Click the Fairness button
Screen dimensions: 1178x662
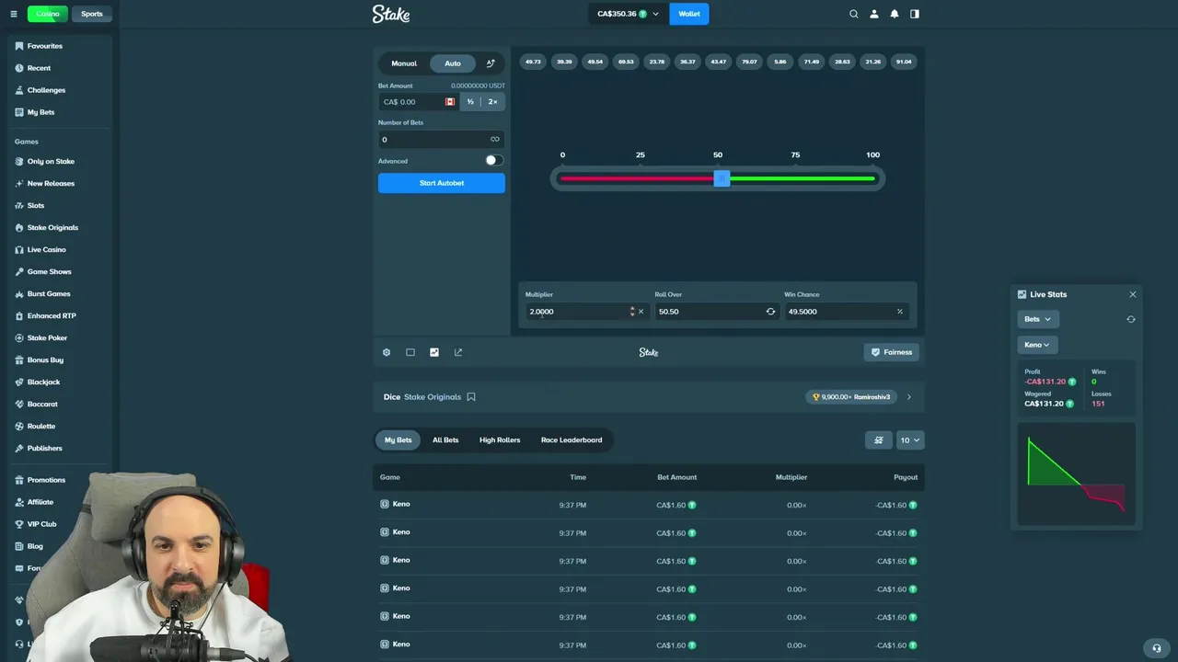892,352
